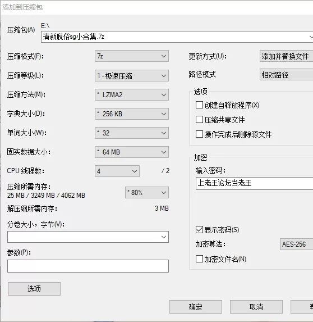The width and height of the screenshot is (313, 322).
Task: Click the 确定 button
Action: [196, 307]
